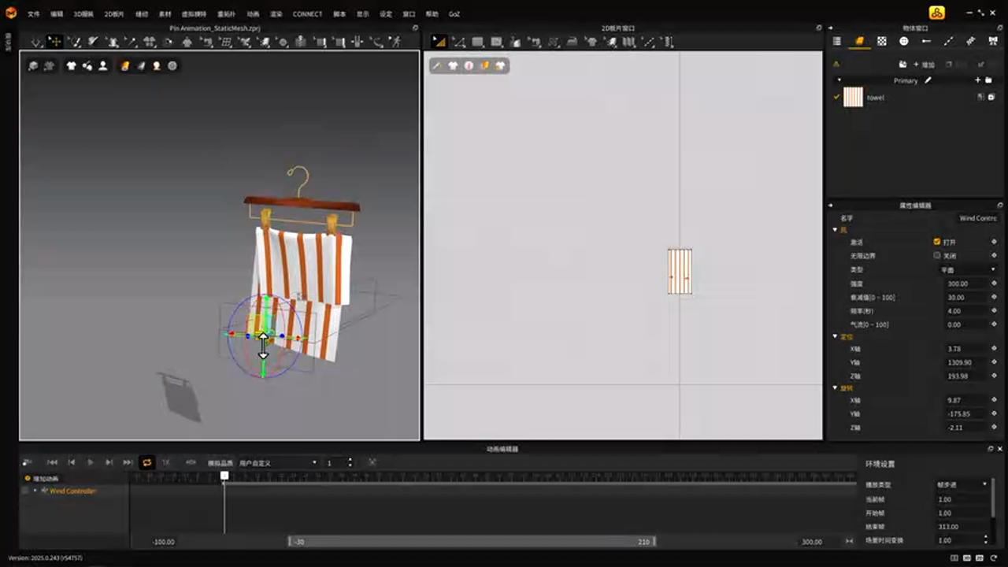This screenshot has width=1008, height=567.
Task: Open the simulation quality dropdown 用户自定义
Action: pyautogui.click(x=277, y=462)
